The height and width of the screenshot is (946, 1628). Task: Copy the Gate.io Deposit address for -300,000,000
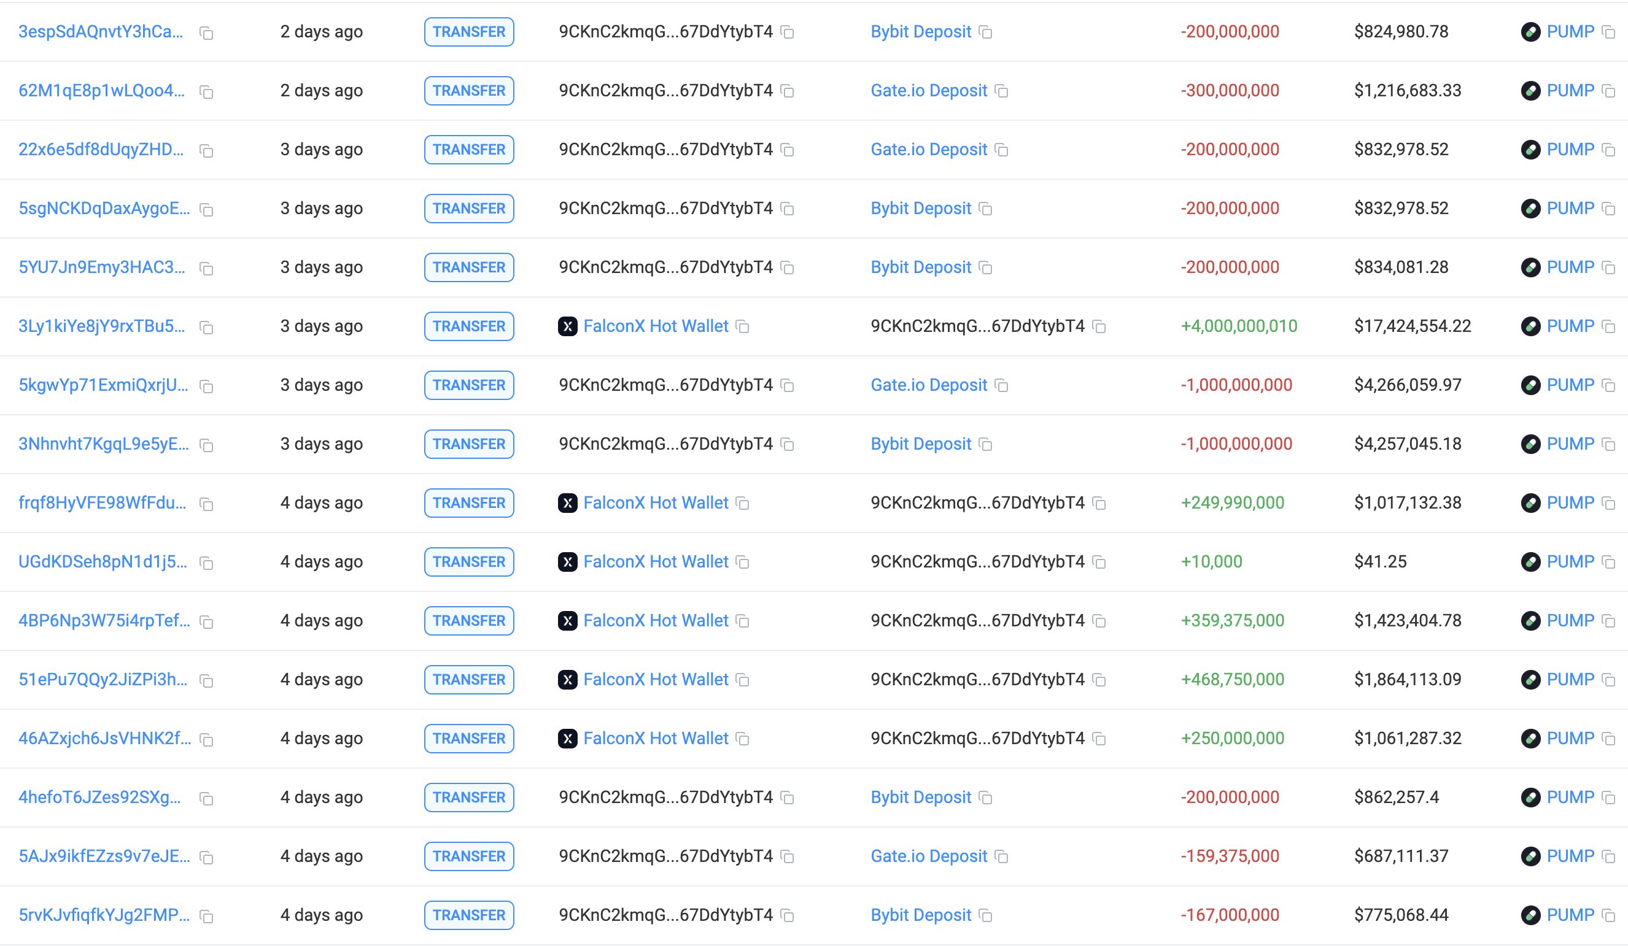[1001, 91]
